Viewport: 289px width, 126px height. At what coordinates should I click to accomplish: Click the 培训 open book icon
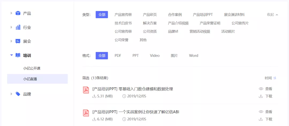pos(18,55)
